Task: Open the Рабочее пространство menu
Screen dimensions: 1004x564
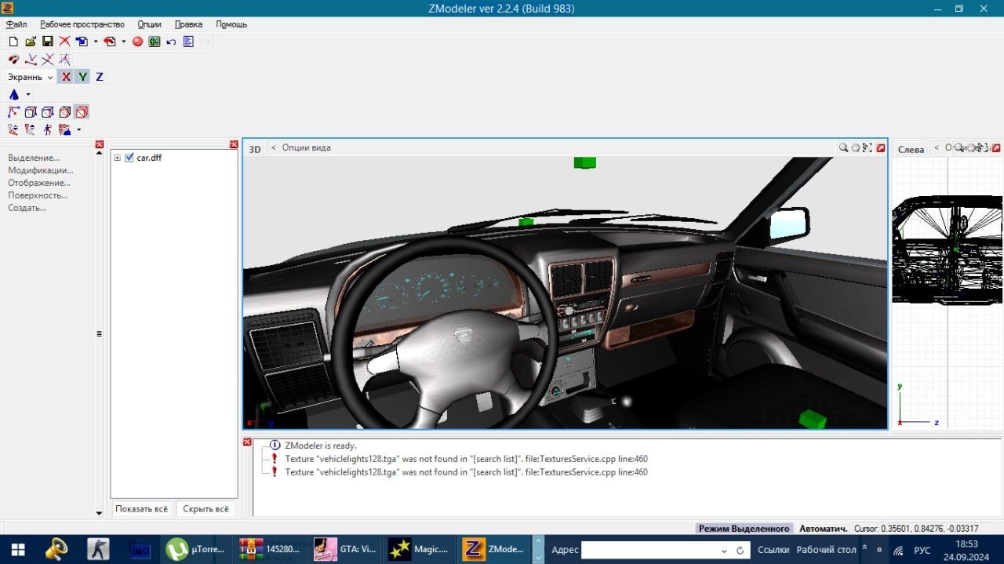Action: [82, 24]
